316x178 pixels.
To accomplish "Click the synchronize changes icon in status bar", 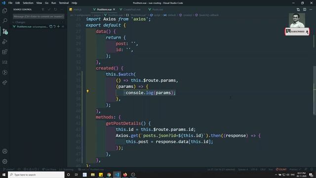I will coord(19,169).
